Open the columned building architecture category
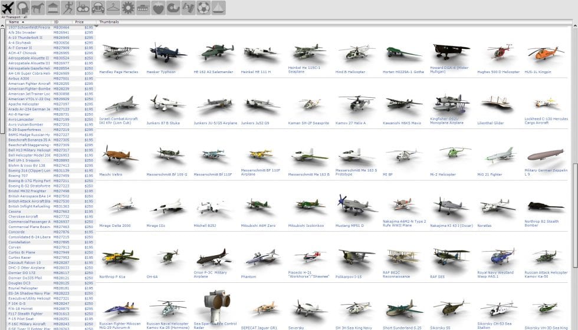 click(x=53, y=8)
